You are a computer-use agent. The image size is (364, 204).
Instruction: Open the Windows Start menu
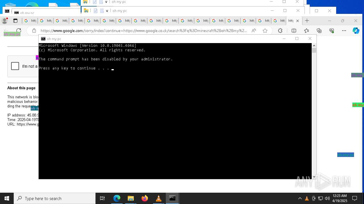point(7,198)
